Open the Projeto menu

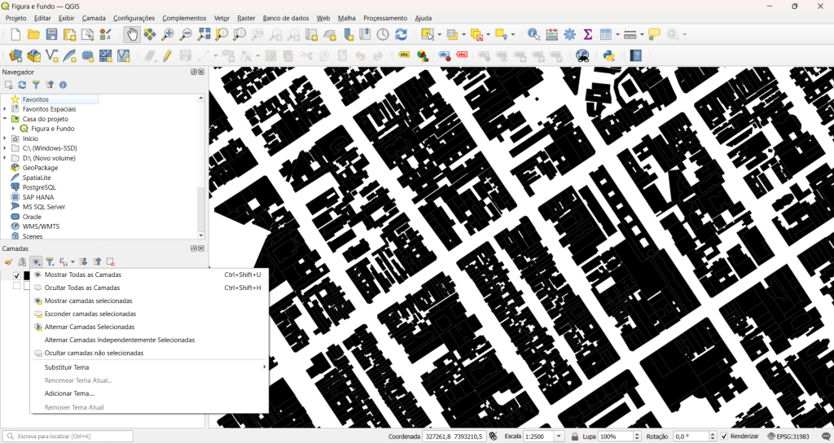(x=16, y=18)
